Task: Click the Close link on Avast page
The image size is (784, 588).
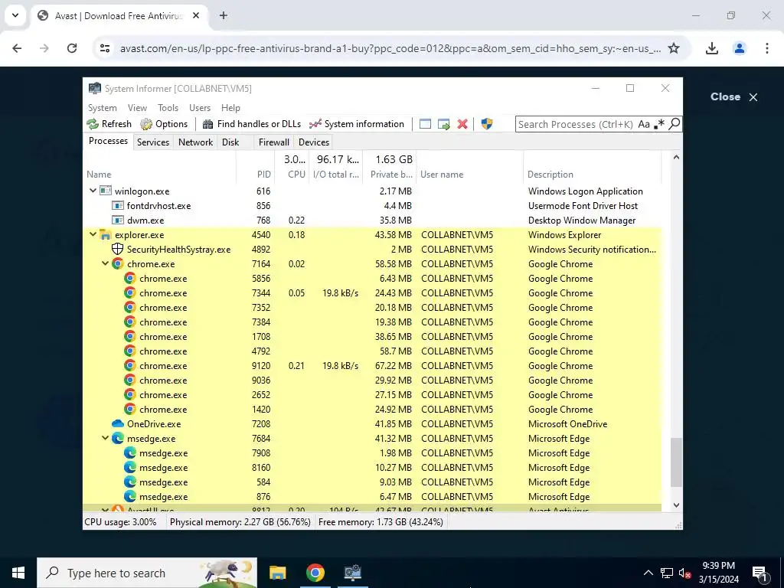Action: point(734,97)
